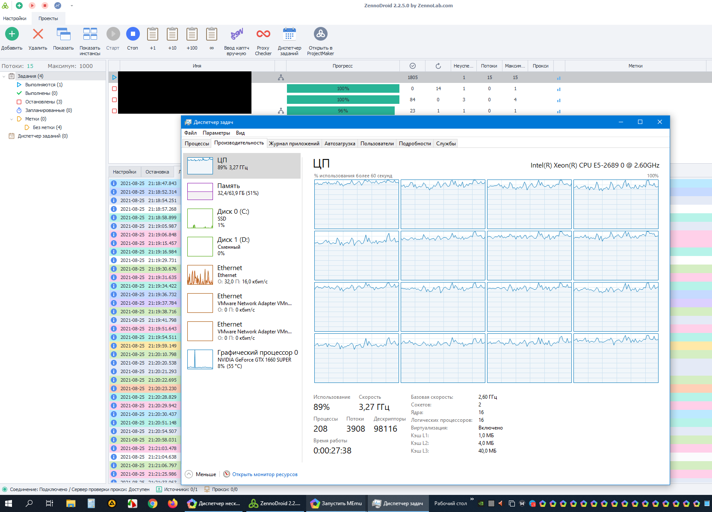Click the infinity threads clipboard icon
712x512 pixels.
pyautogui.click(x=212, y=34)
